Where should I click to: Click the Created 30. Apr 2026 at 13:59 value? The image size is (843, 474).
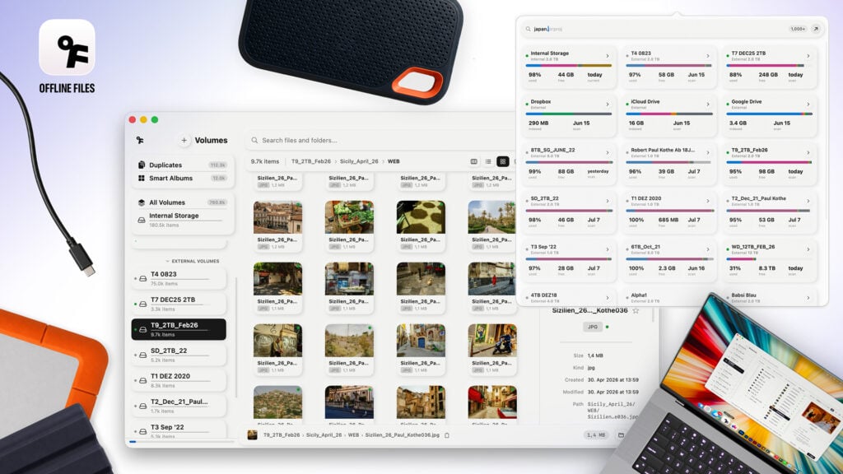612,380
